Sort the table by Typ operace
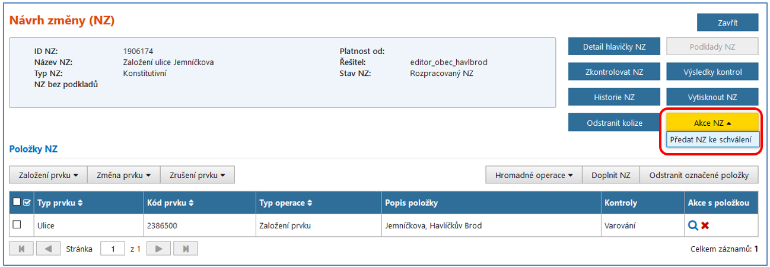 [309, 203]
